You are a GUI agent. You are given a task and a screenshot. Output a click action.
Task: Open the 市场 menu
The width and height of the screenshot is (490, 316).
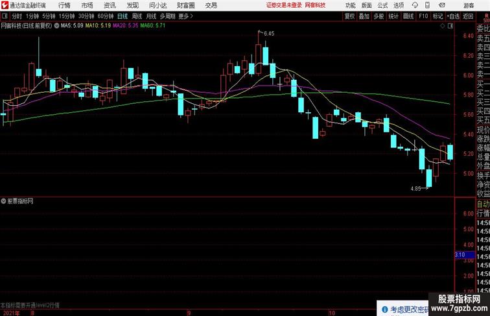pos(87,5)
